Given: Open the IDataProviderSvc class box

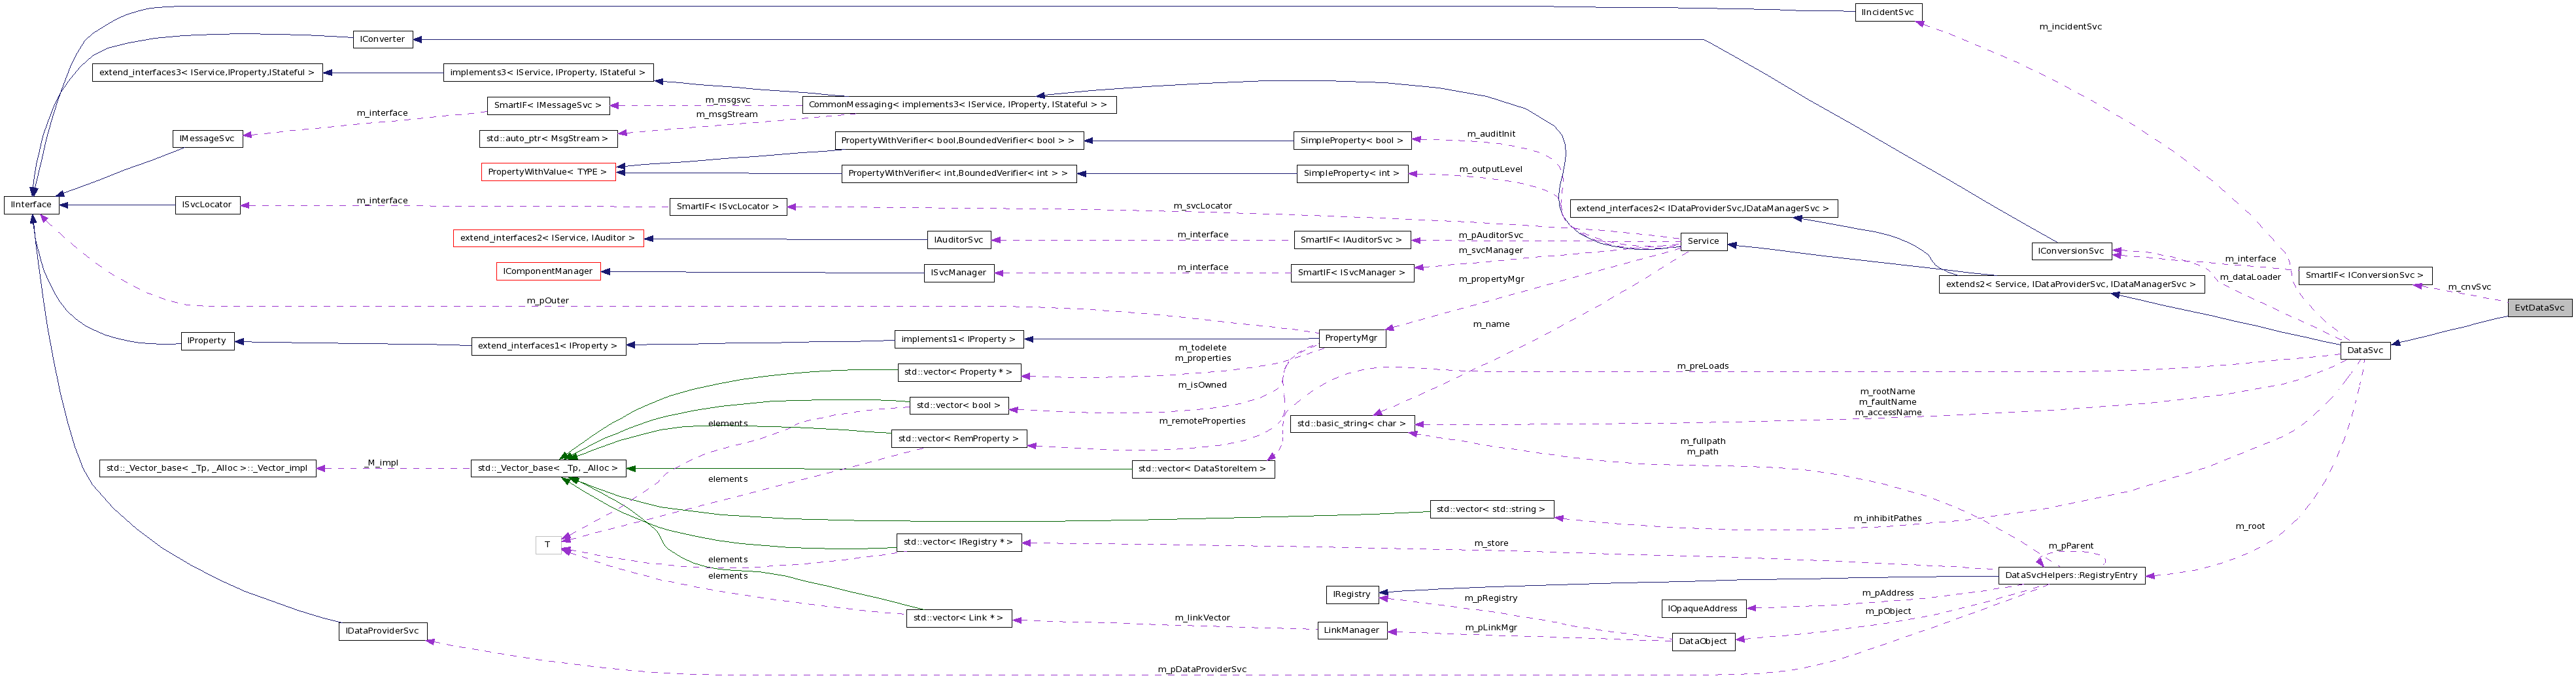Looking at the screenshot, I should pyautogui.click(x=383, y=630).
